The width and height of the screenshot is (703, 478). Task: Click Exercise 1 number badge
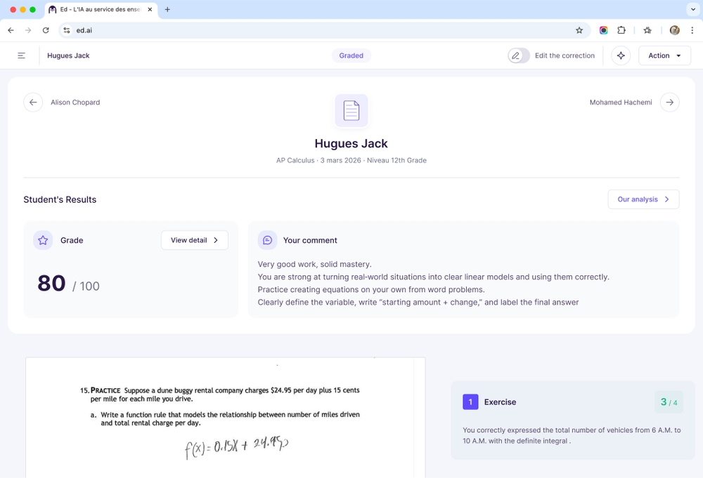(470, 402)
